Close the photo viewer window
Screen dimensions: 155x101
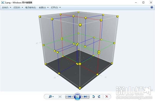click(151, 3)
